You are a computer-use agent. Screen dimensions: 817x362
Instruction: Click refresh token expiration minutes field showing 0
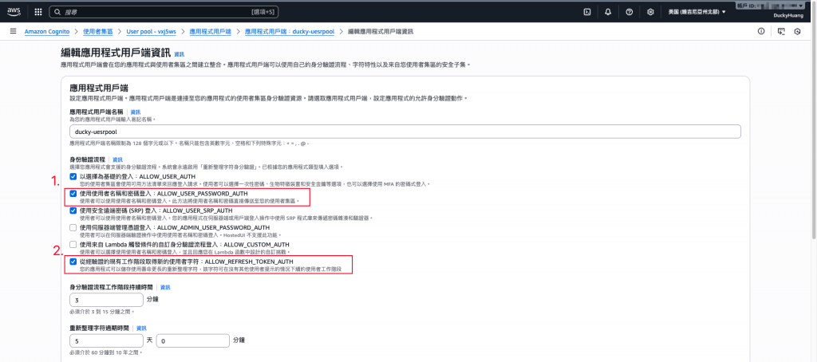point(193,340)
